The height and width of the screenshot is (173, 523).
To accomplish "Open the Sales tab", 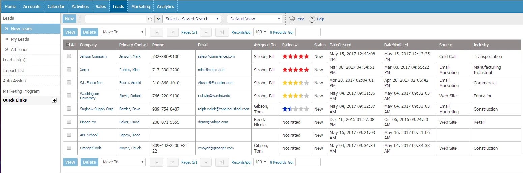I will 101,6.
